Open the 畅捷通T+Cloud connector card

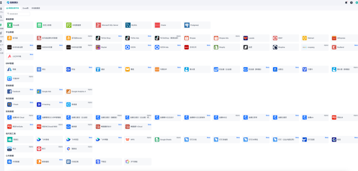tap(138, 127)
